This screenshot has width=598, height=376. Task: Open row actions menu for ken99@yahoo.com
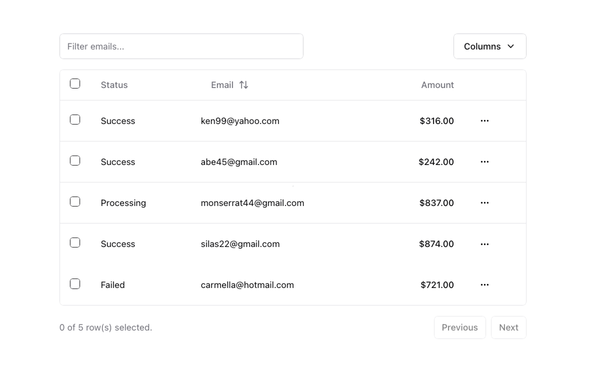pyautogui.click(x=484, y=121)
